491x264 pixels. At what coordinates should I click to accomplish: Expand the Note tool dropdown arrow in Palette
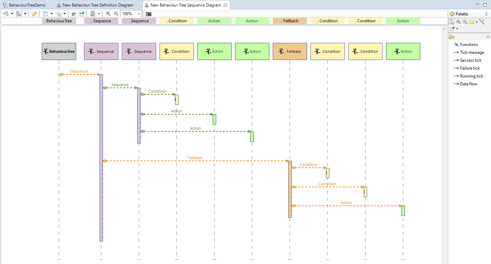point(477,22)
